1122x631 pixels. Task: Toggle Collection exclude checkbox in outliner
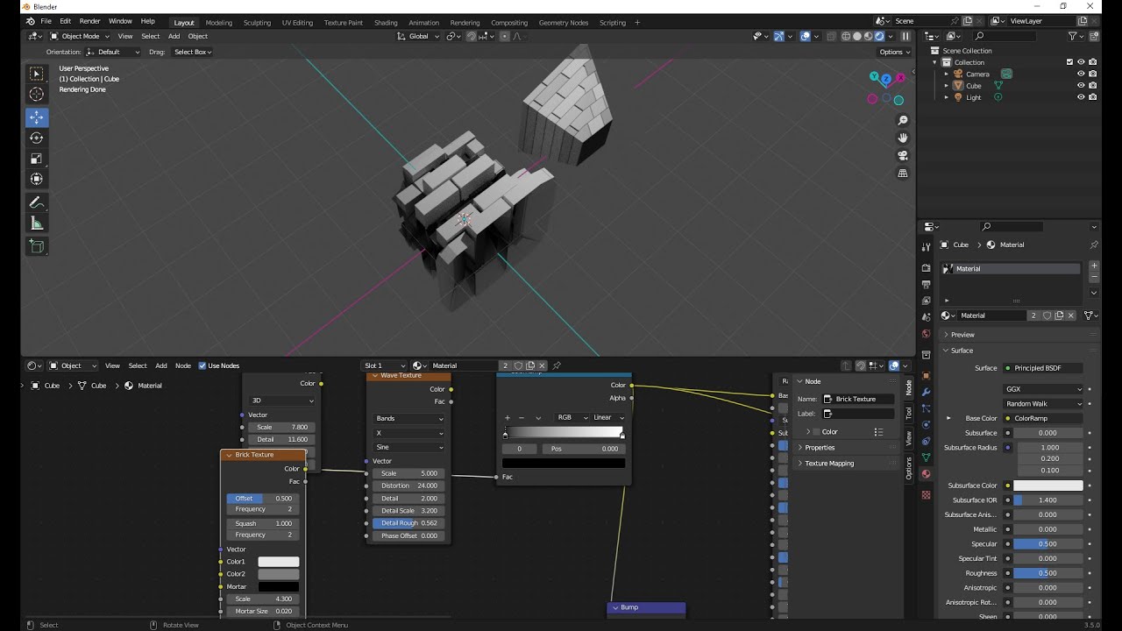click(1069, 62)
